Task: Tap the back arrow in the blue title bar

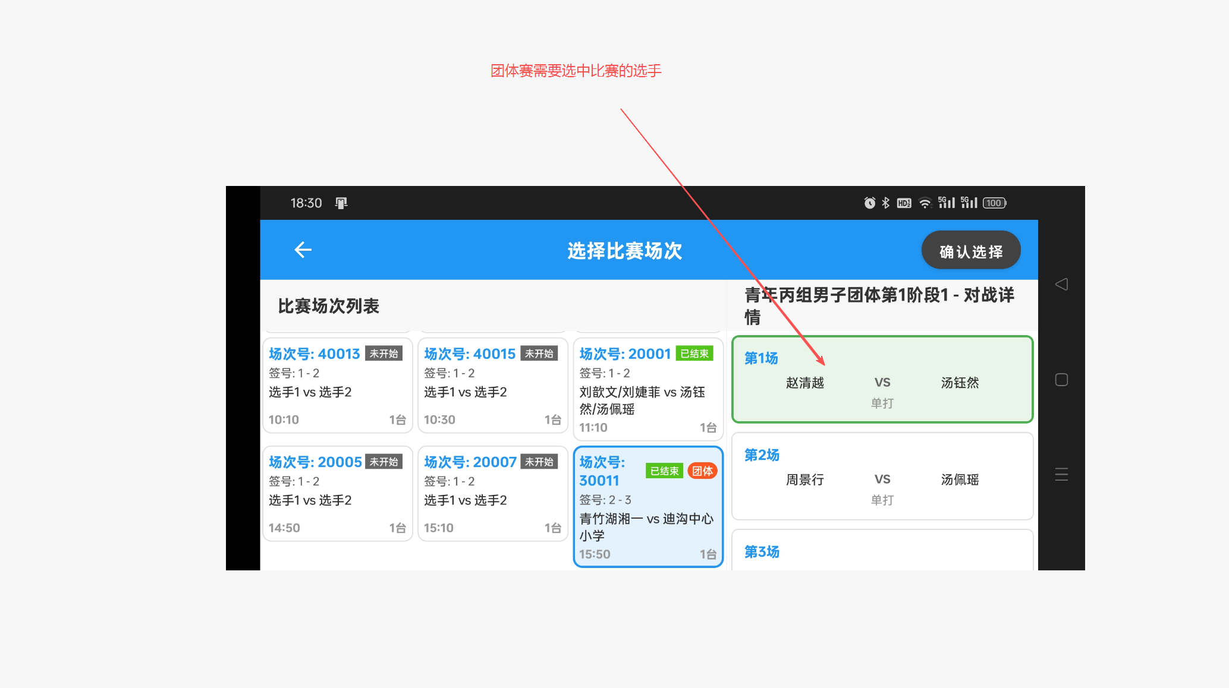Action: click(303, 250)
